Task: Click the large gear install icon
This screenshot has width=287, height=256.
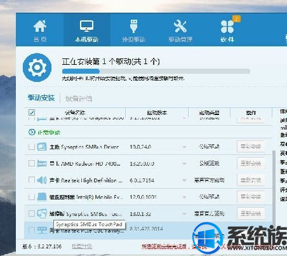Action: click(x=37, y=67)
